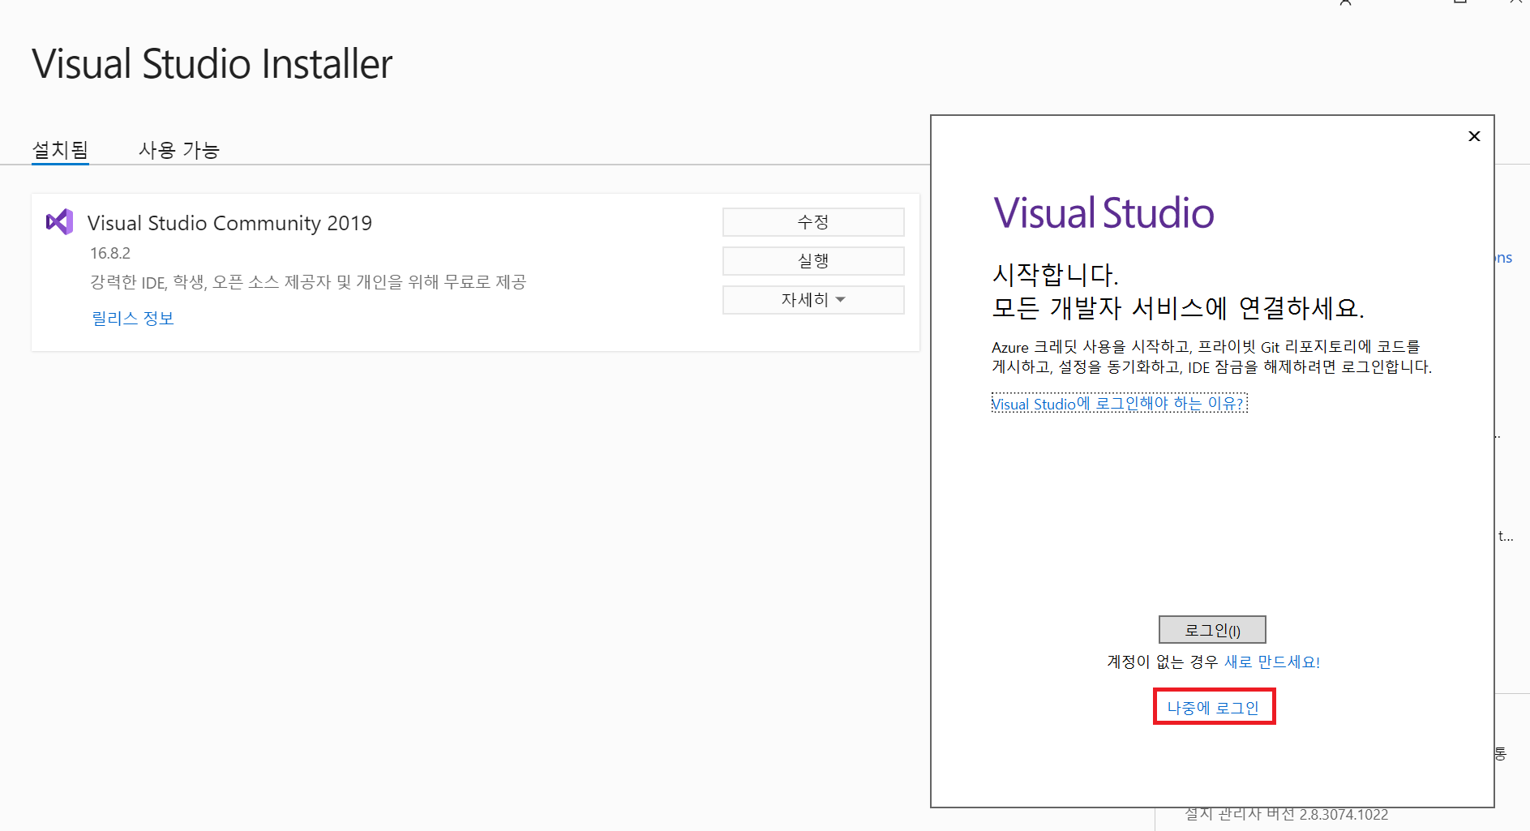Launch Visual Studio with the 실행 button
The width and height of the screenshot is (1530, 831).
tap(812, 261)
